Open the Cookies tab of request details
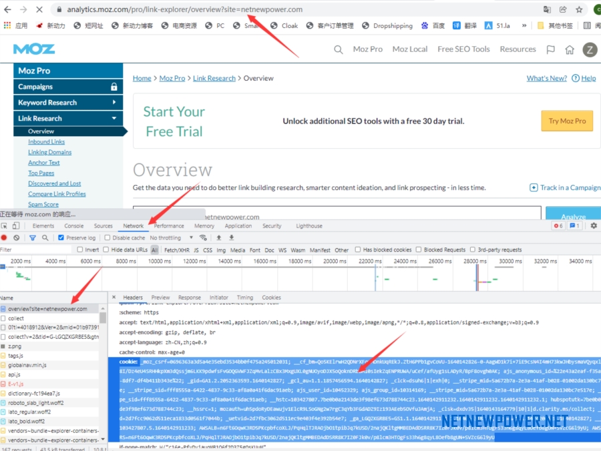 pyautogui.click(x=271, y=298)
